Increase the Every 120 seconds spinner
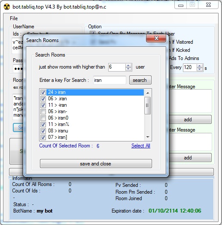The height and width of the screenshot is (225, 222). click(200, 66)
